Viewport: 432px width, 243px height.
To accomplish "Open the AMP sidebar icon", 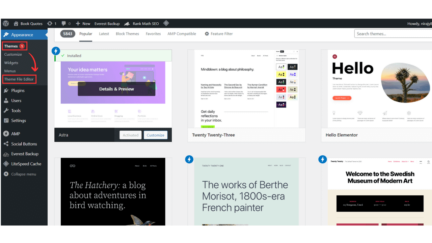I will pyautogui.click(x=7, y=134).
